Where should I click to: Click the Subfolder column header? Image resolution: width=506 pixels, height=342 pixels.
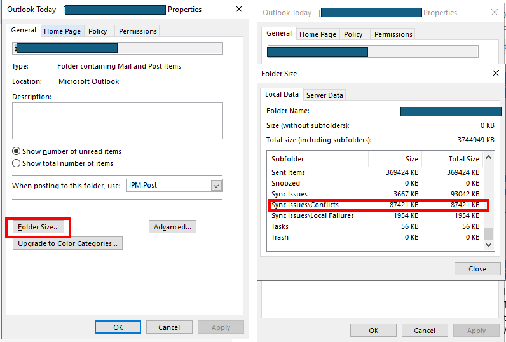coord(318,159)
